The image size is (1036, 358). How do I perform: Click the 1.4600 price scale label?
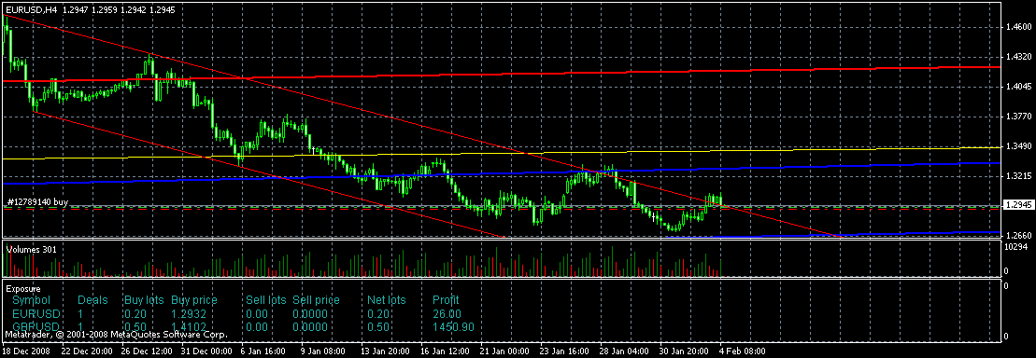click(1018, 27)
